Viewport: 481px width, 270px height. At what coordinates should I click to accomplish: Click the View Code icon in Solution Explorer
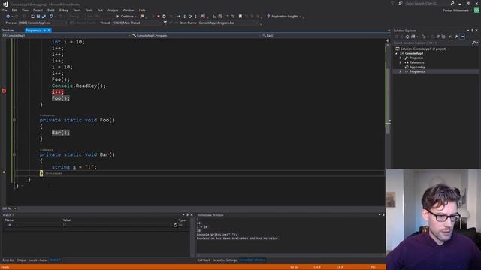pyautogui.click(x=451, y=37)
